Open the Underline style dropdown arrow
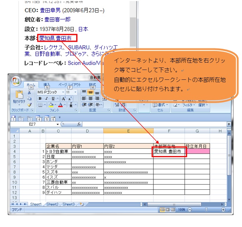242x227 pixels. point(58,98)
